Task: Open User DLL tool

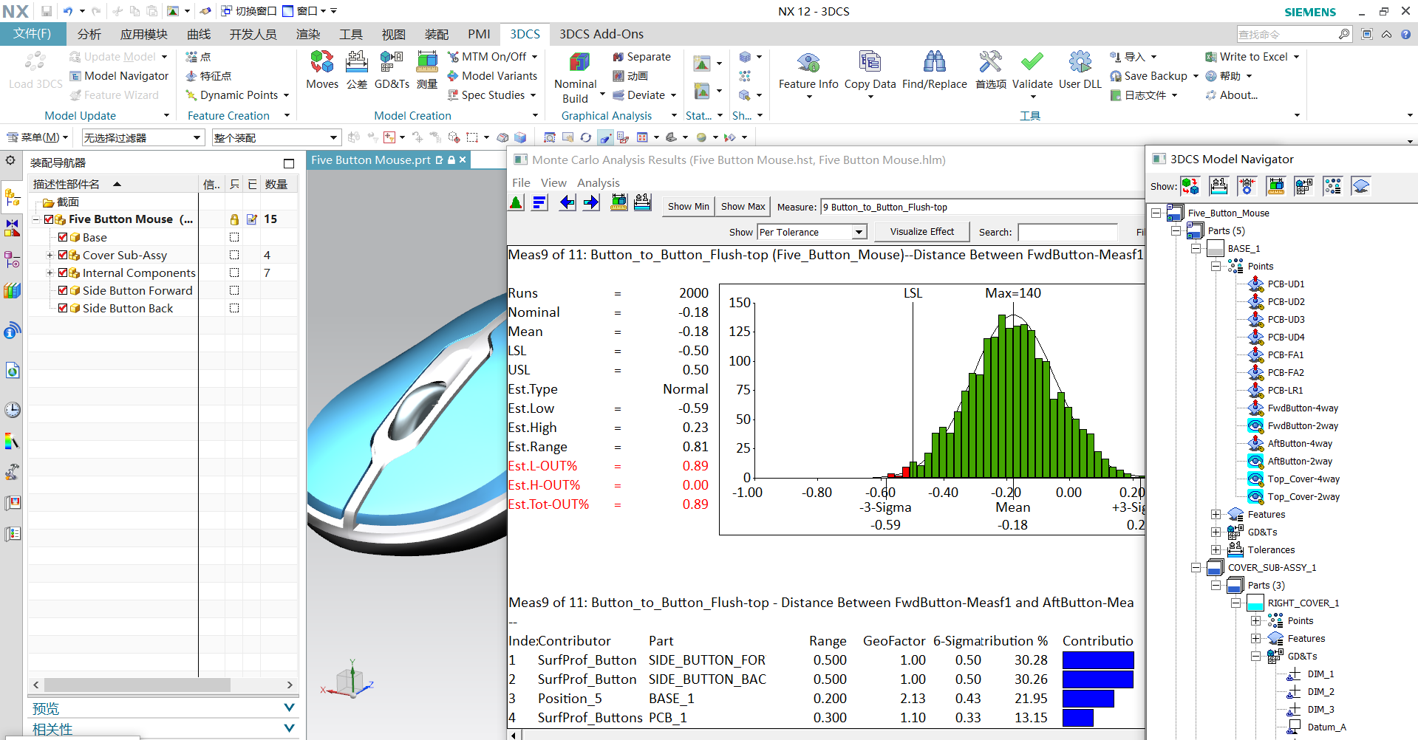Action: coord(1080,71)
